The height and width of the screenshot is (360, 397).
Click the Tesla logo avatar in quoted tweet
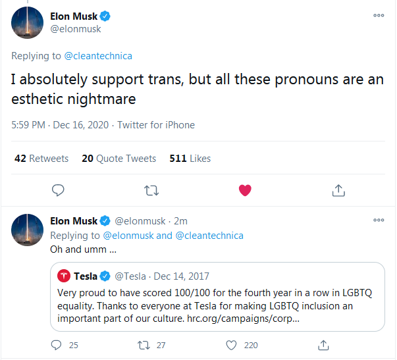point(65,276)
